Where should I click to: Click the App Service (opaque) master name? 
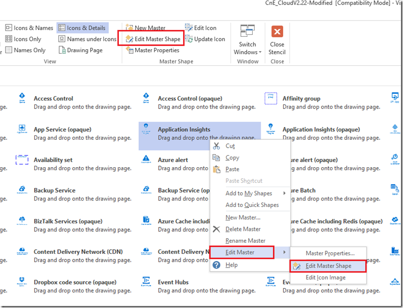click(x=63, y=129)
